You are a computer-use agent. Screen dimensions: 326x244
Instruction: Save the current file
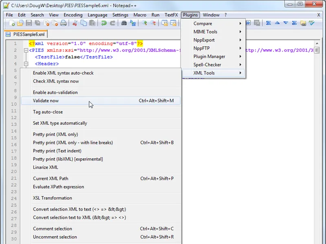pos(28,24)
